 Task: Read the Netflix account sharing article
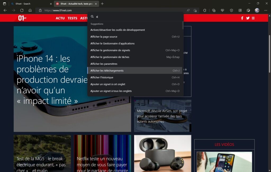tap(102, 153)
